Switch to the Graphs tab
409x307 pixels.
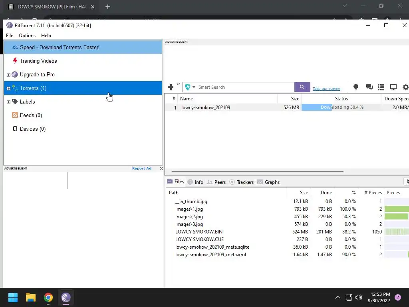pyautogui.click(x=268, y=182)
